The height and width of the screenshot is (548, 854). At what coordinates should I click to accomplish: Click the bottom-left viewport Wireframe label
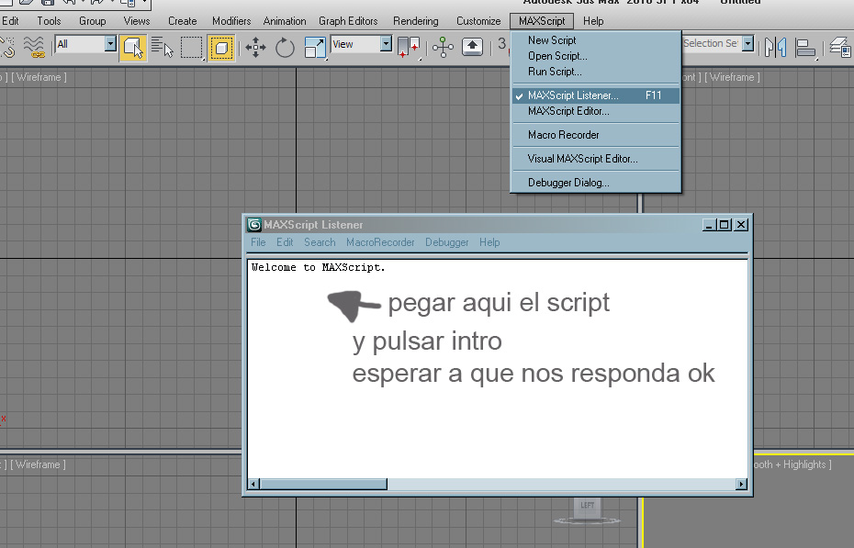click(38, 464)
